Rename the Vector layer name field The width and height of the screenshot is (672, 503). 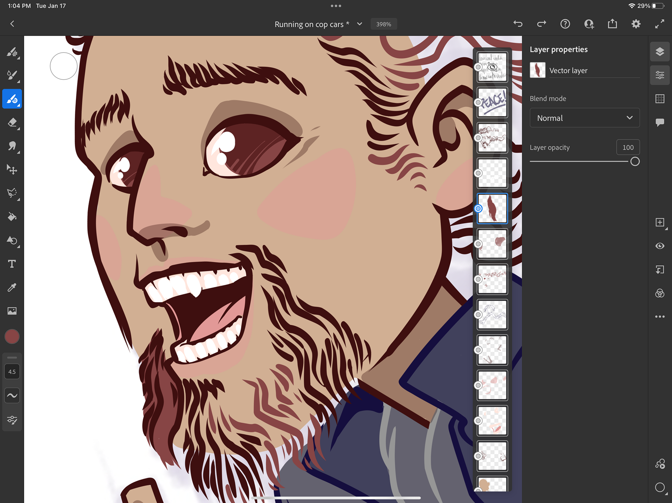point(594,71)
